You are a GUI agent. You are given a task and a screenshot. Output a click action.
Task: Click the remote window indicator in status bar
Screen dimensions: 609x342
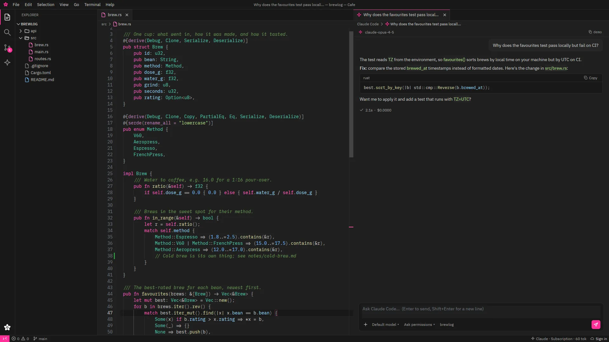pos(5,339)
